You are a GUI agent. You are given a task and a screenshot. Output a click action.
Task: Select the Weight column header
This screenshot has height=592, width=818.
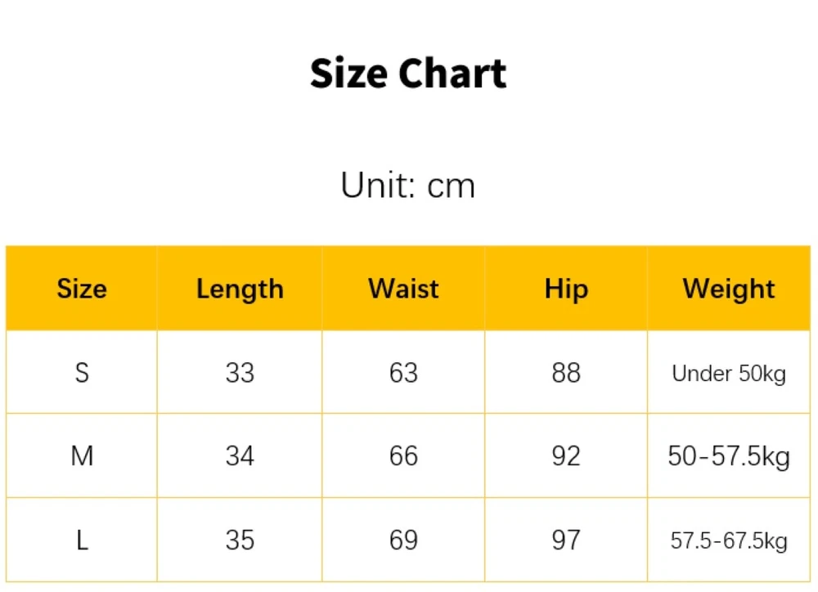(729, 289)
